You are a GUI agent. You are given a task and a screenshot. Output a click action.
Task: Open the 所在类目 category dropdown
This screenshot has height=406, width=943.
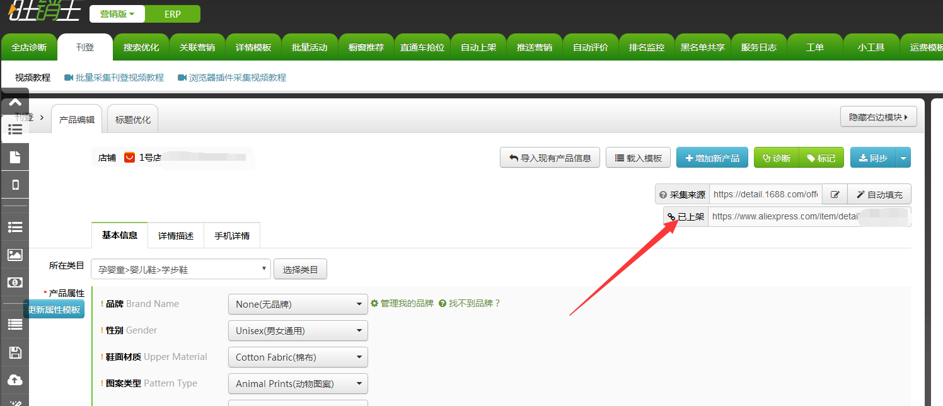coord(181,269)
